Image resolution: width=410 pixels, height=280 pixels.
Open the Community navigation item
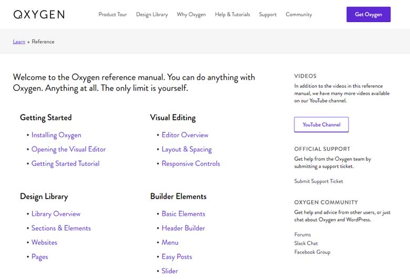tap(299, 15)
